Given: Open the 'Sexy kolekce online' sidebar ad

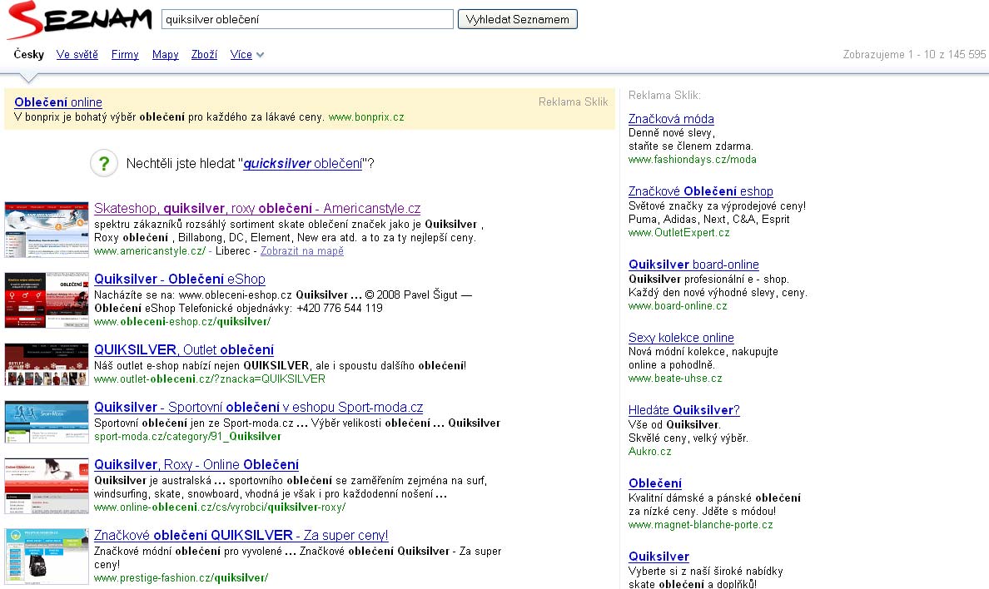Looking at the screenshot, I should tap(681, 338).
